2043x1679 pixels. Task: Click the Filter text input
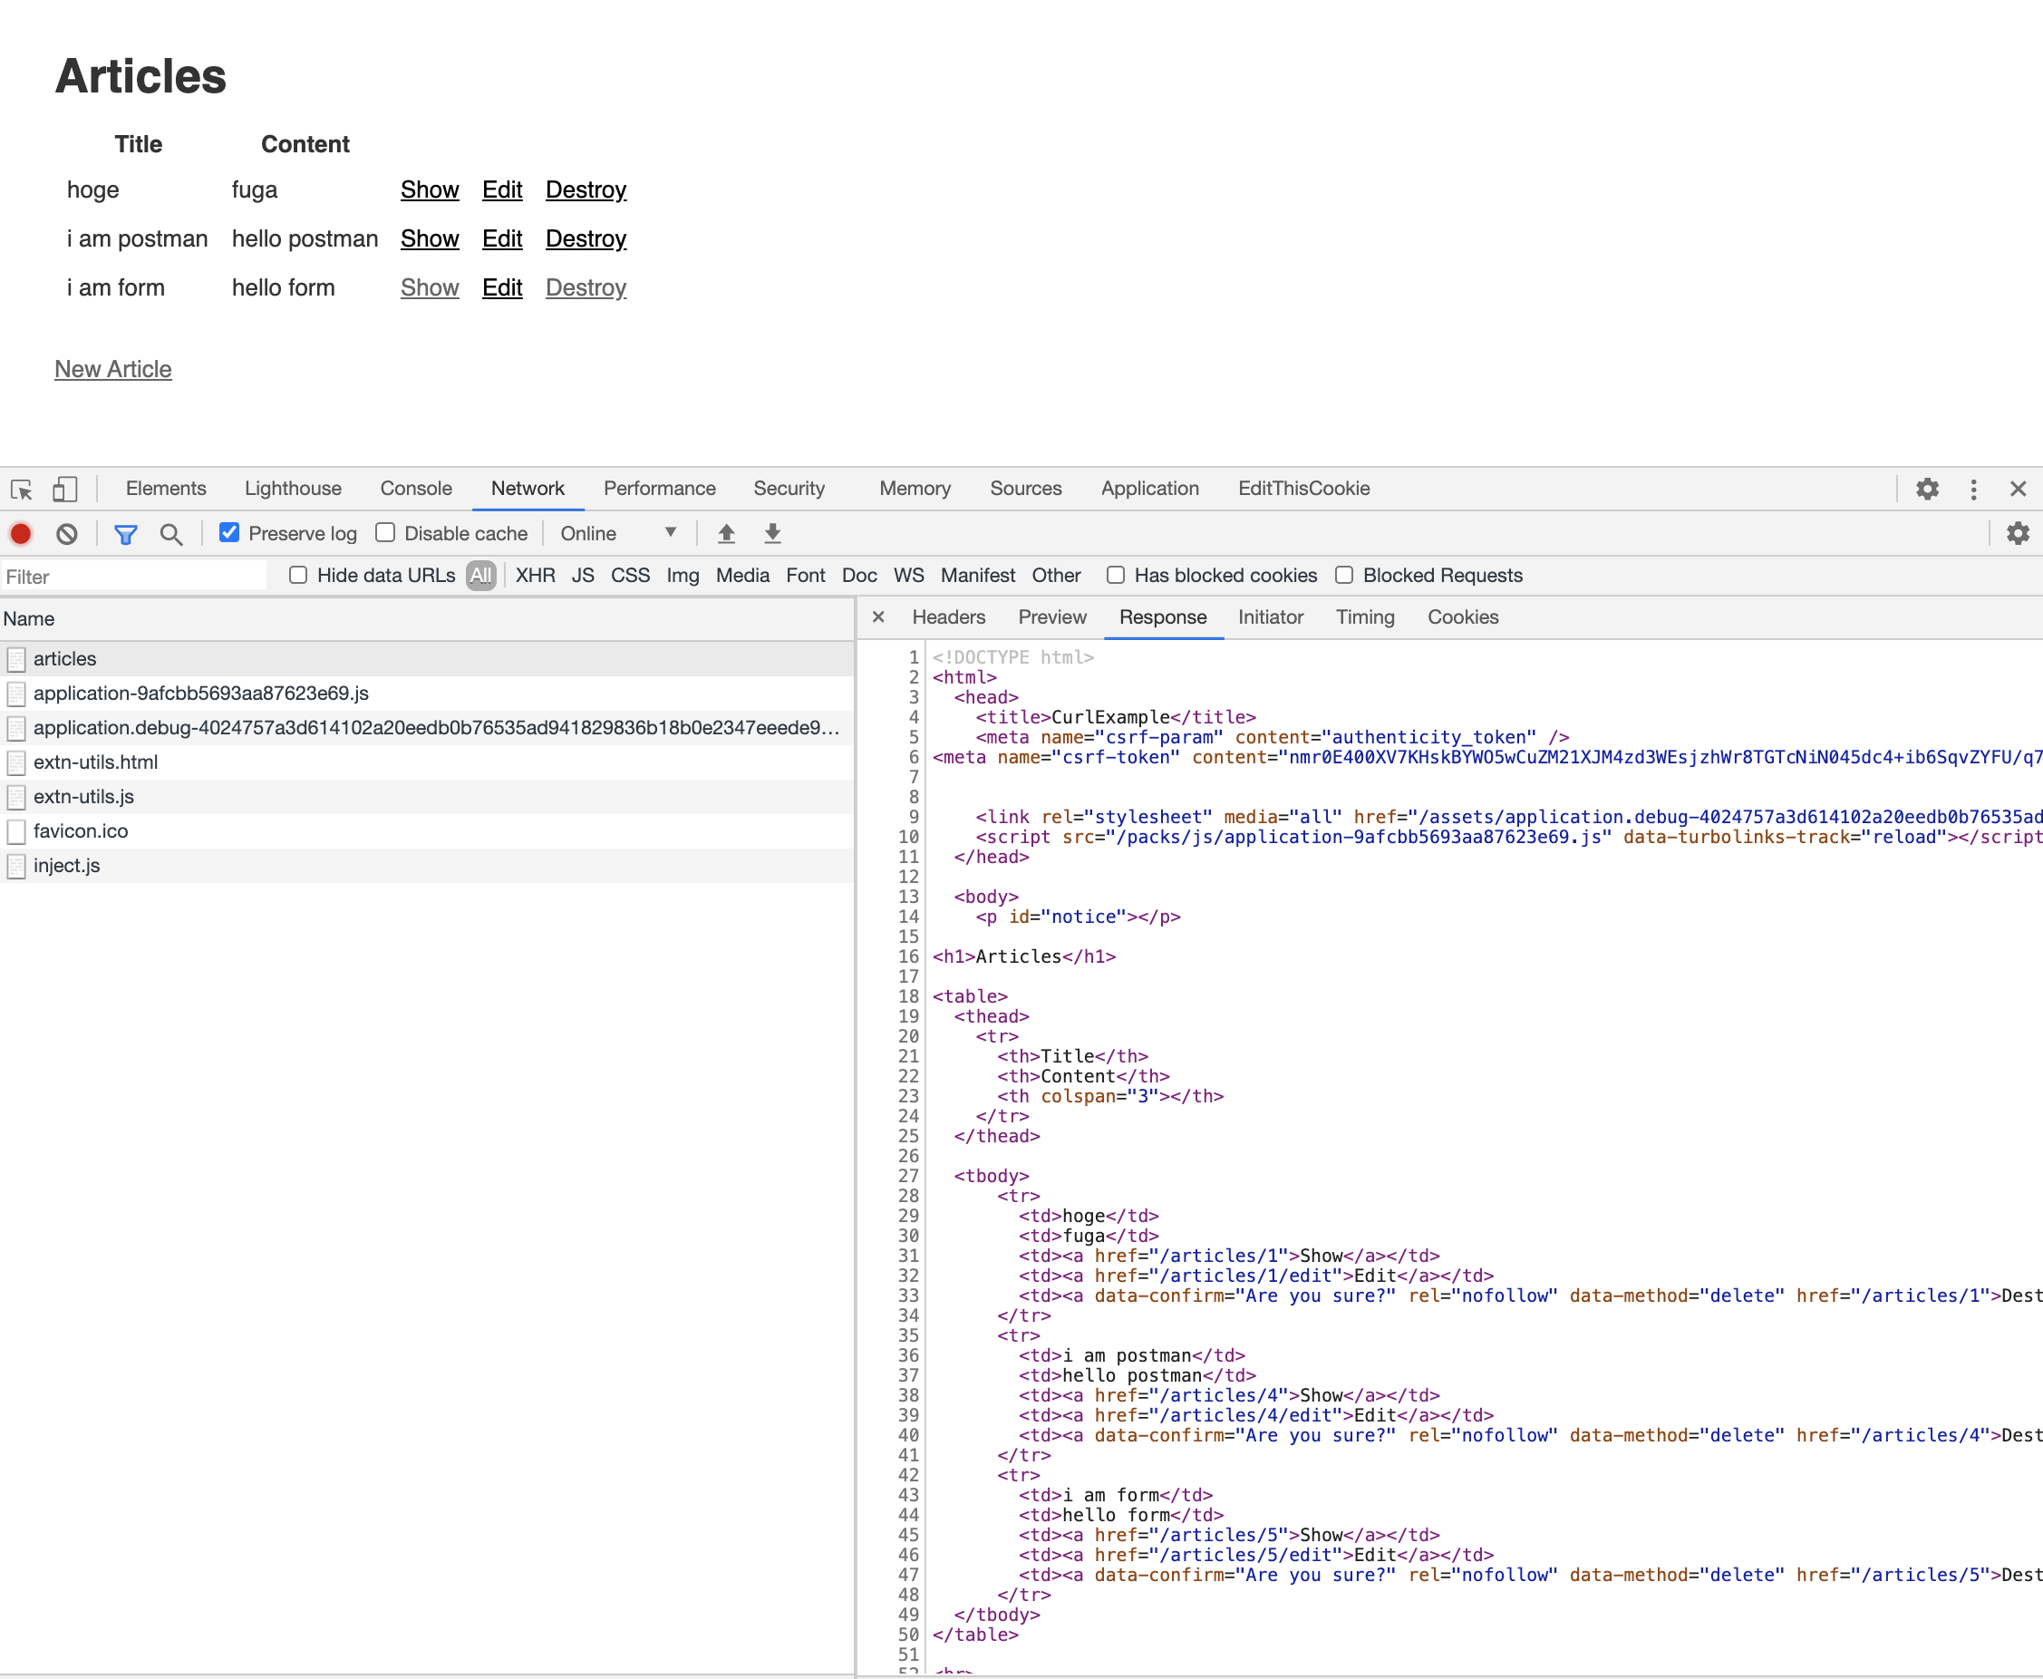pyautogui.click(x=133, y=577)
